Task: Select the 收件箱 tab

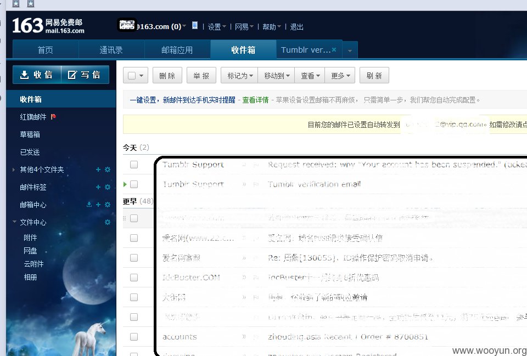Action: [x=243, y=50]
